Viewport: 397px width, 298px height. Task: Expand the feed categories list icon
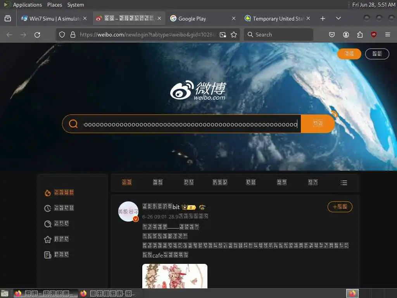[x=343, y=183]
